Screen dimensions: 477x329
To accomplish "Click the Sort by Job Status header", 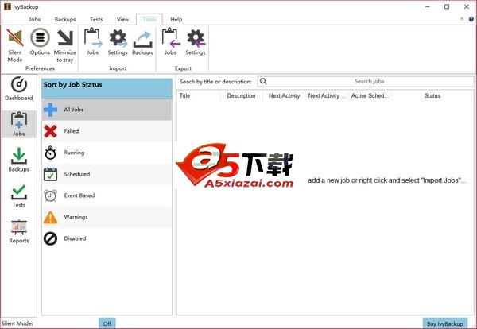I will (107, 88).
